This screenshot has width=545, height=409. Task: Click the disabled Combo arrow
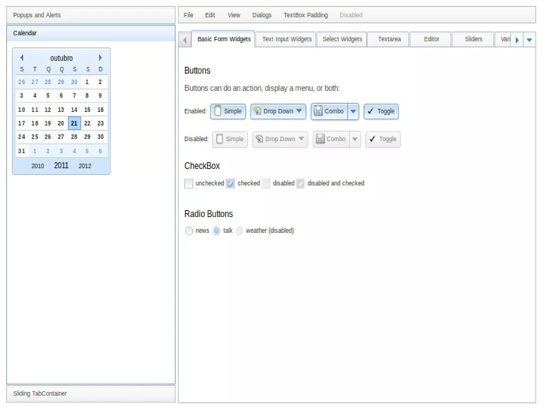pyautogui.click(x=355, y=139)
